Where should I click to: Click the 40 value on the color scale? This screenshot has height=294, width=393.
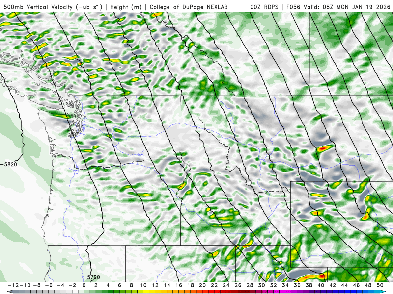click(x=321, y=285)
